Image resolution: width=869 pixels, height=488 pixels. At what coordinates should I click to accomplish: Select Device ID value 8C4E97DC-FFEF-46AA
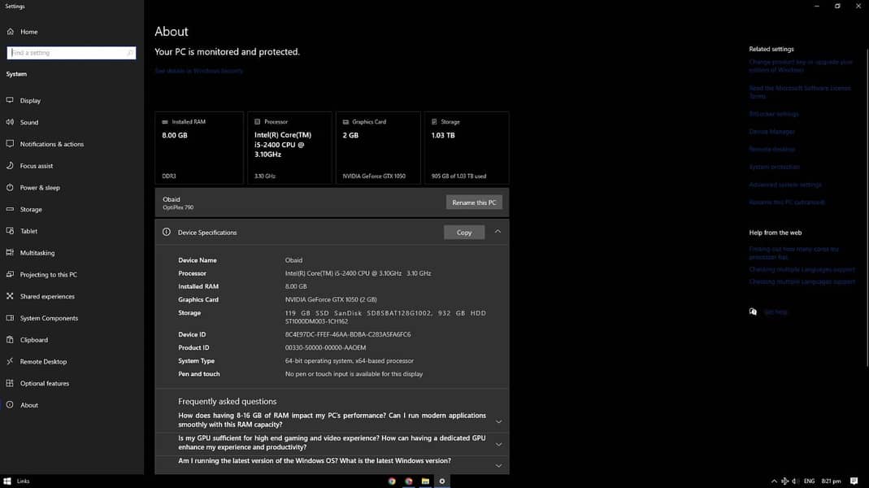347,334
